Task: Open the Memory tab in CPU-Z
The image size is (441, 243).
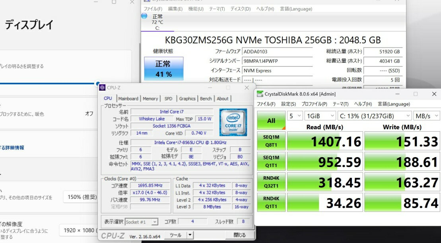Action: [150, 99]
